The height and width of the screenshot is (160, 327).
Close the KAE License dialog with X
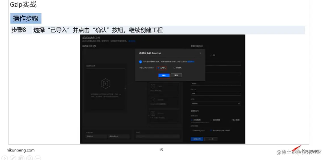point(200,53)
